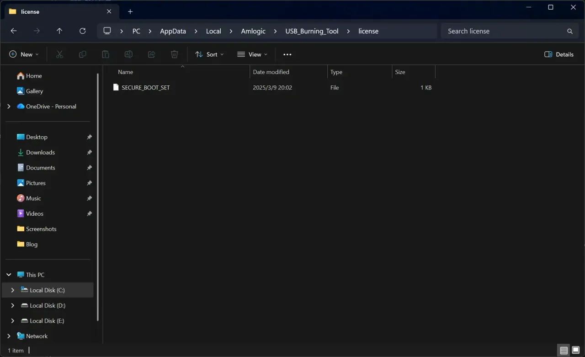Viewport: 585px width, 357px height.
Task: Open the View dropdown
Action: [252, 54]
